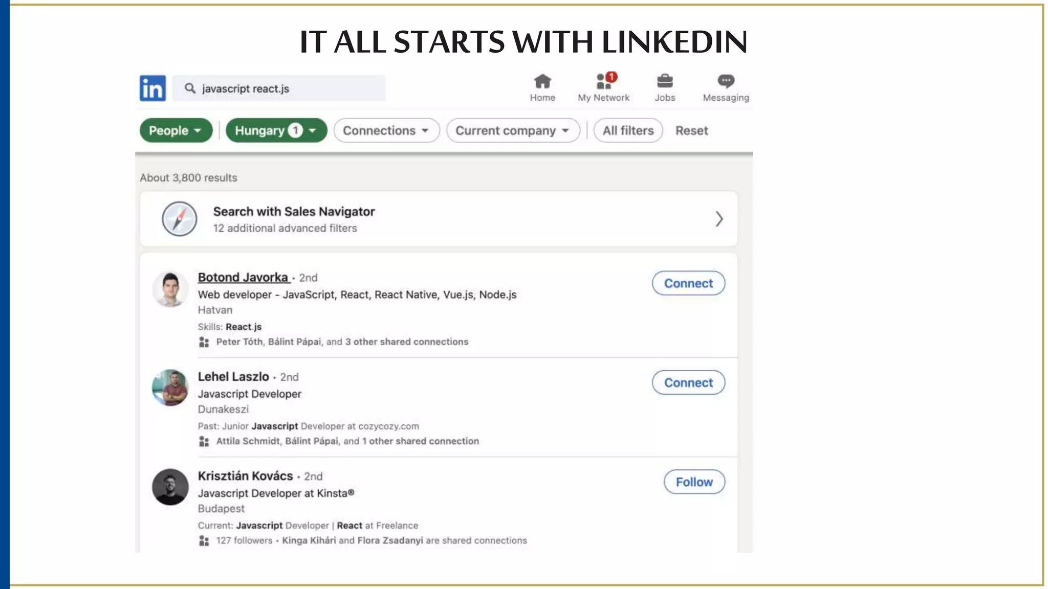Screen dimensions: 1048x589
Task: Open Krisztián Kovács's profile photo
Action: click(170, 487)
